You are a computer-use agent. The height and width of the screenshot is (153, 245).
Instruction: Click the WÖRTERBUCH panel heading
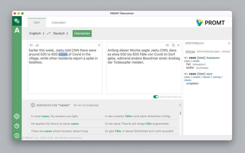point(194,43)
